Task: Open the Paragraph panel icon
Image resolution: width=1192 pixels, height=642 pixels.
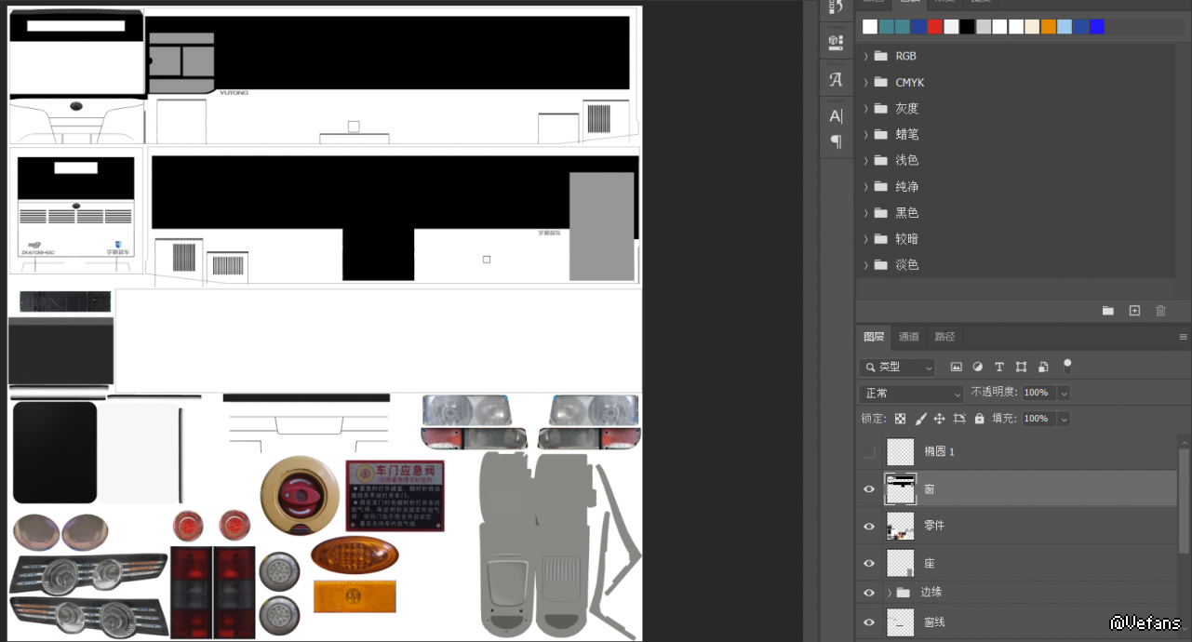Action: [x=836, y=141]
